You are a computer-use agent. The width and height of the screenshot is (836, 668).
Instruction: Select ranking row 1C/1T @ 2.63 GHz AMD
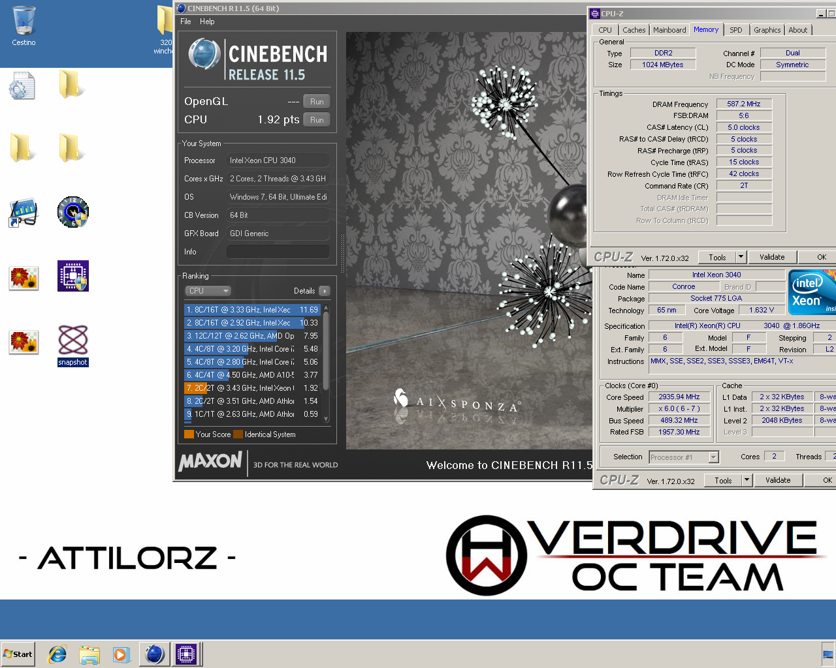[251, 414]
